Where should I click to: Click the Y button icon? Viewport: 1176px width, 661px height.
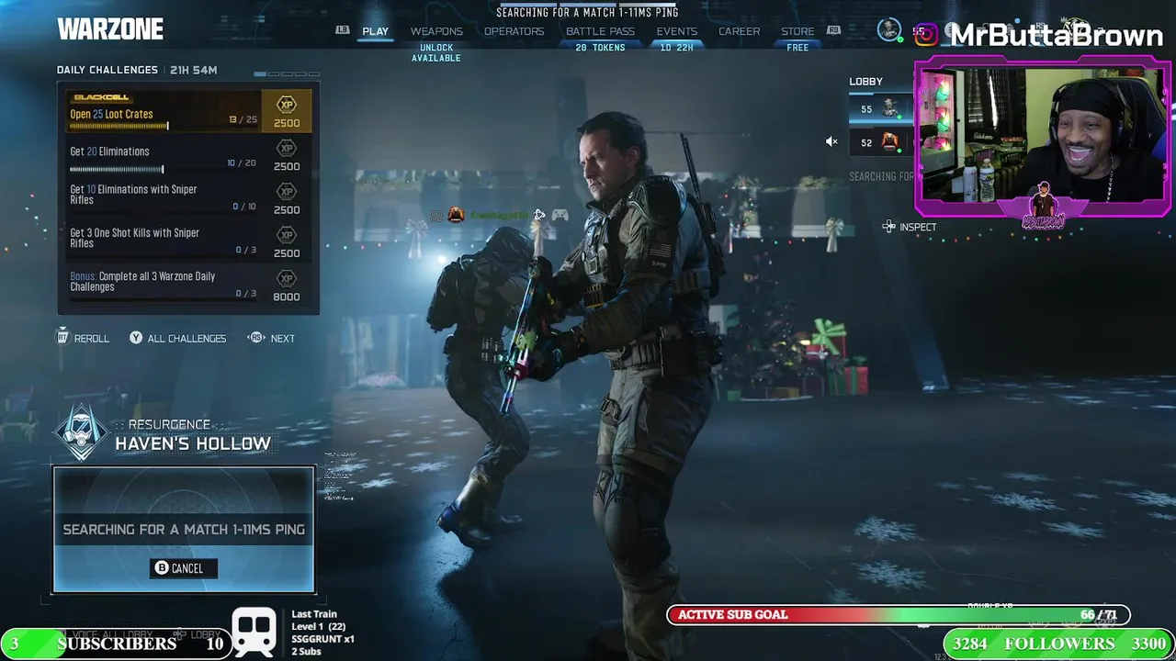pos(136,338)
